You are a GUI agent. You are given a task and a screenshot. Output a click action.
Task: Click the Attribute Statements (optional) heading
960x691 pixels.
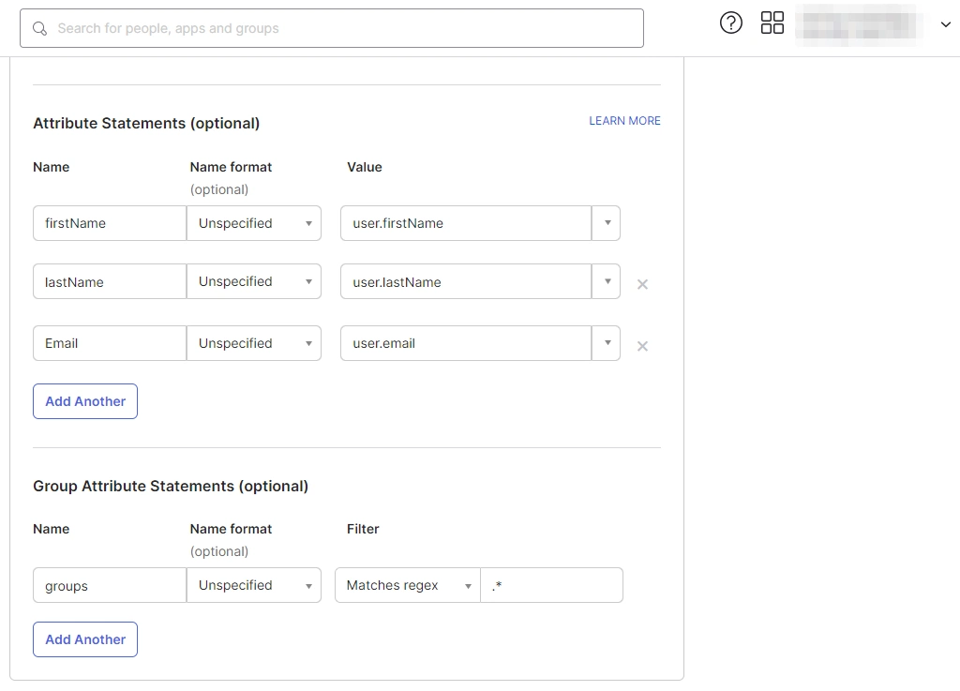(x=146, y=123)
